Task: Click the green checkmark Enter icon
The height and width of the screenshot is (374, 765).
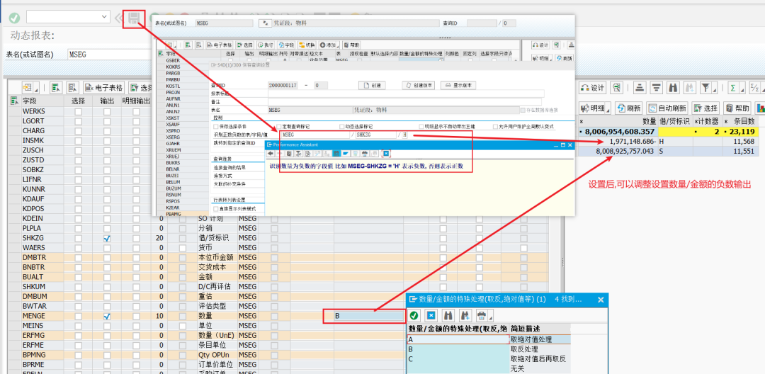Action: point(15,18)
